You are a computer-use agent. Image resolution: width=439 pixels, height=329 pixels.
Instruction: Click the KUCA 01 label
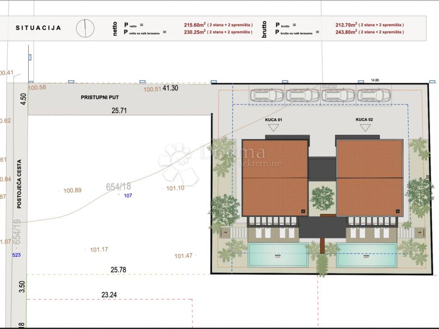[273, 120]
